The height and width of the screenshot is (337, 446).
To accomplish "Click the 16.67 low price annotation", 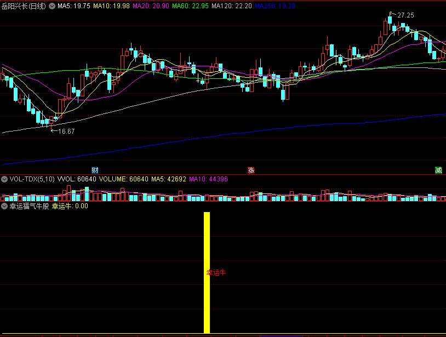I will [x=66, y=132].
